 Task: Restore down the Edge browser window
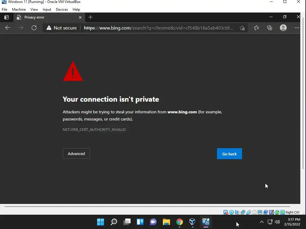click(285, 17)
